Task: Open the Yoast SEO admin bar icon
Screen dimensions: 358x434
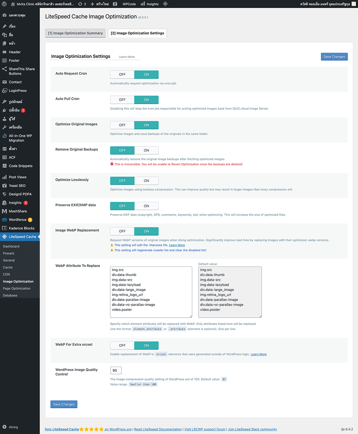Action: click(x=115, y=4)
